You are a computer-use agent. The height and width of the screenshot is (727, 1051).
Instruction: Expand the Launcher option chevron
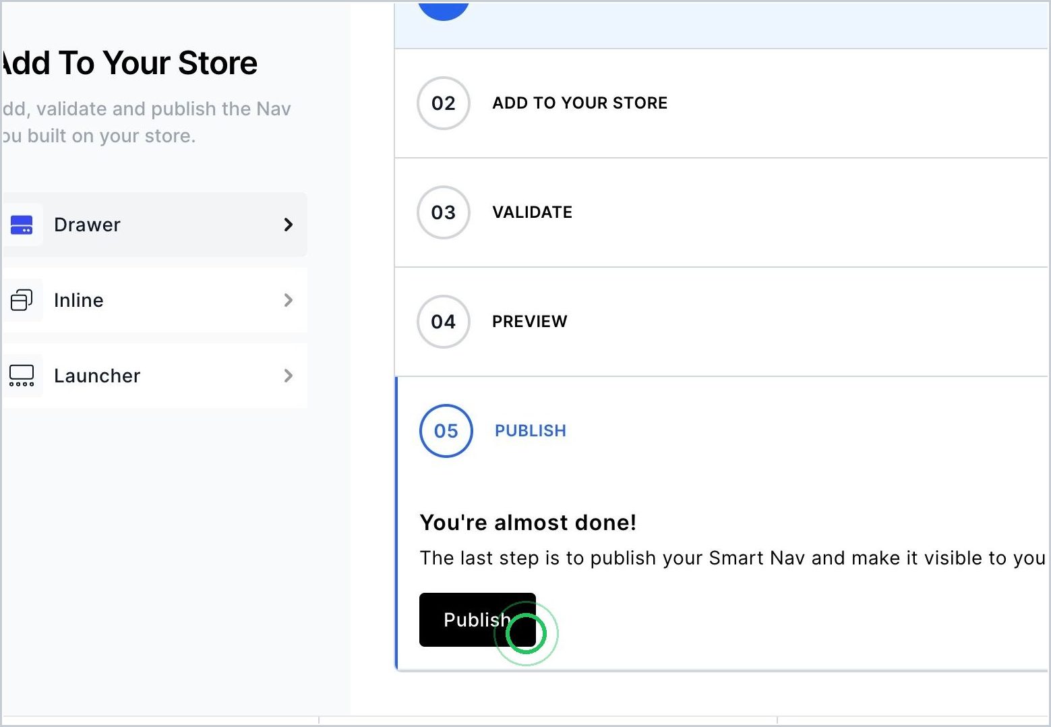(289, 376)
